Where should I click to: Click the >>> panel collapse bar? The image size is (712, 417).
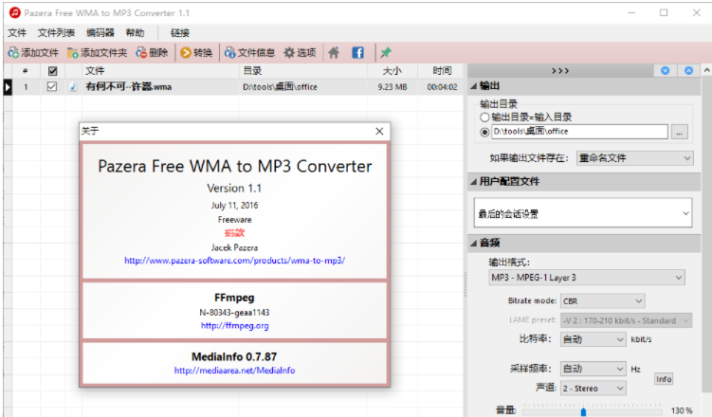pos(560,70)
